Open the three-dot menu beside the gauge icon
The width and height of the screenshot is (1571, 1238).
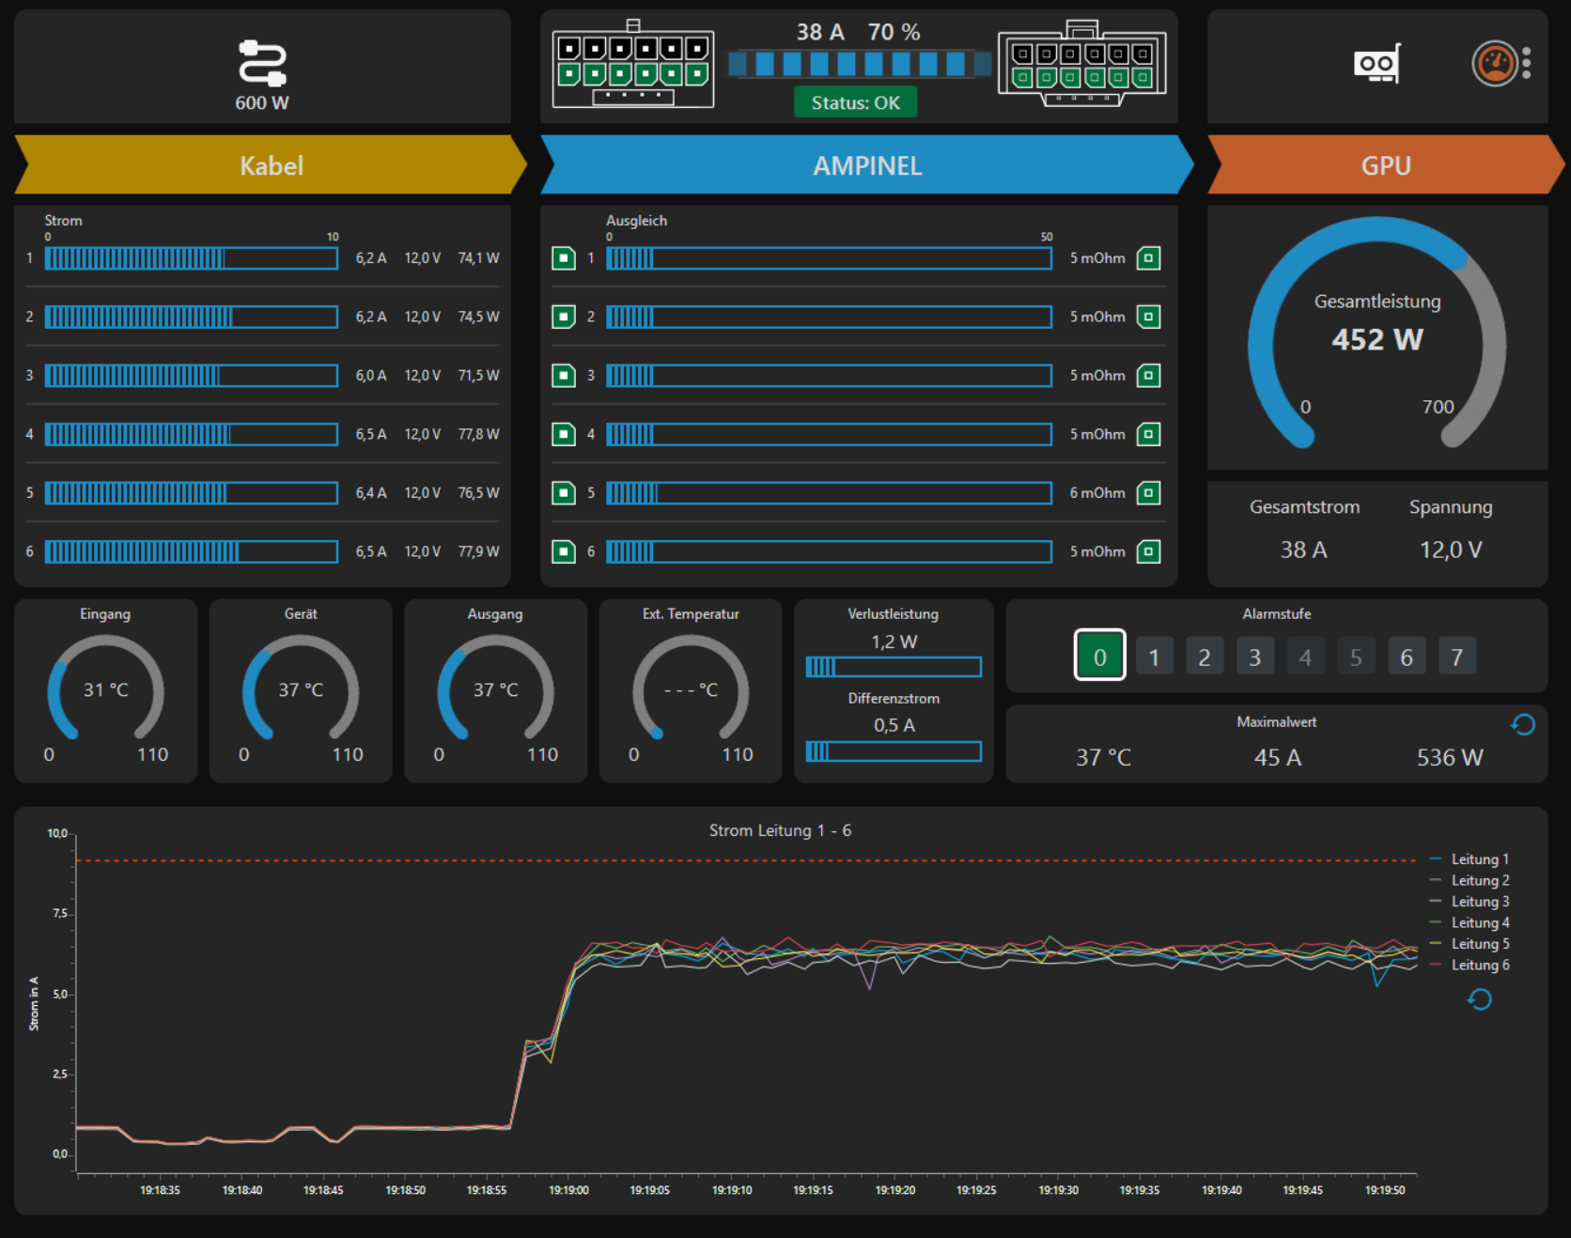click(x=1527, y=63)
